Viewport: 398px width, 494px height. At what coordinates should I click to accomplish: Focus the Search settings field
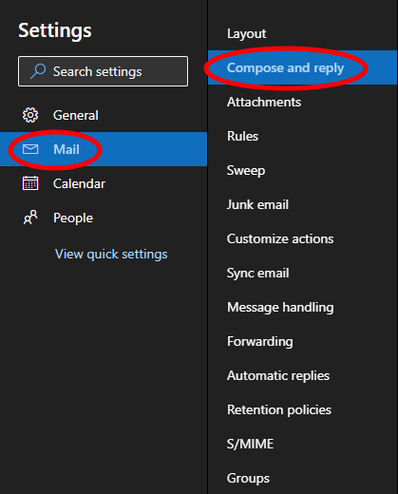click(103, 71)
